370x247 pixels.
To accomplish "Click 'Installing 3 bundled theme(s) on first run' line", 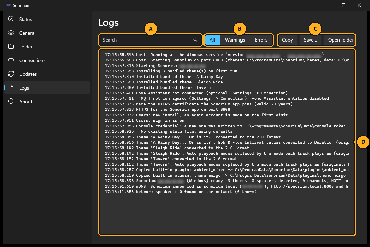I will [174, 71].
